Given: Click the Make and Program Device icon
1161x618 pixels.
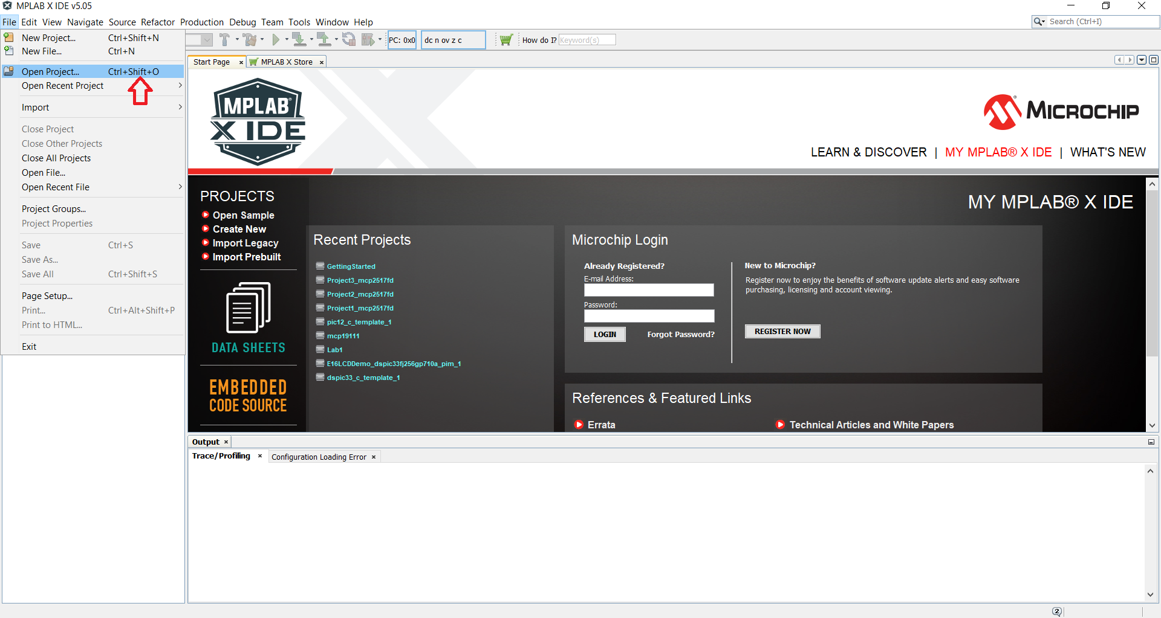Looking at the screenshot, I should point(299,40).
